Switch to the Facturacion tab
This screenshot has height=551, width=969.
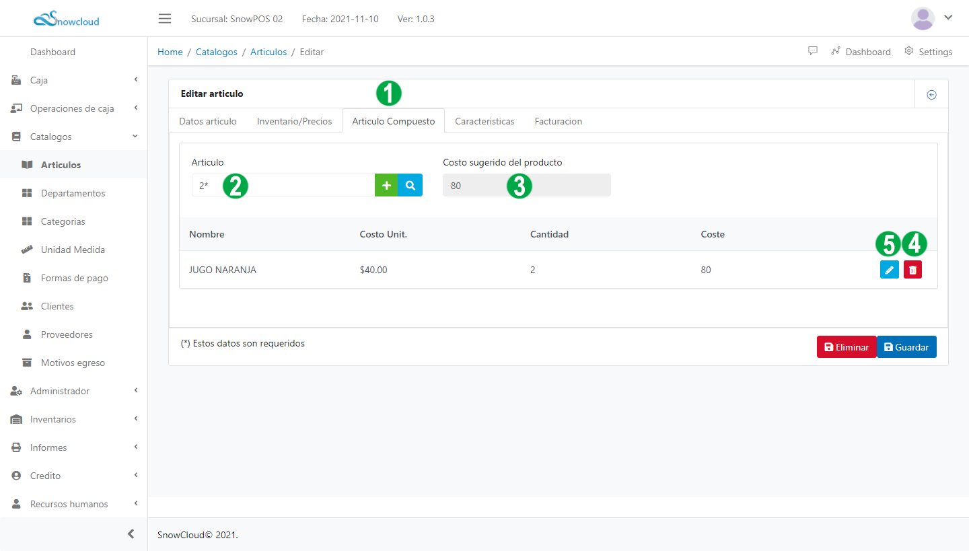(x=558, y=122)
